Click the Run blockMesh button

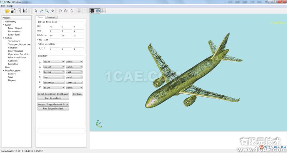point(53,98)
